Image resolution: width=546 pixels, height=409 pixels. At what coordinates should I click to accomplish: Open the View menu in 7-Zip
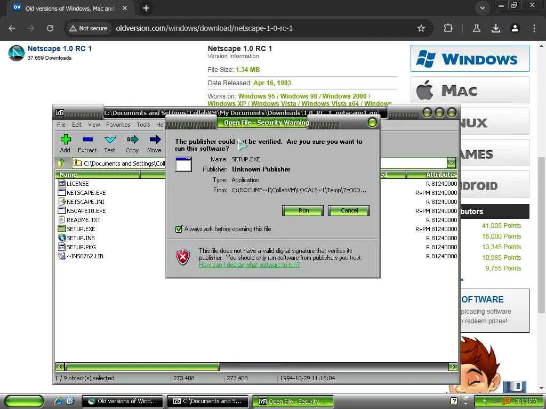(94, 125)
